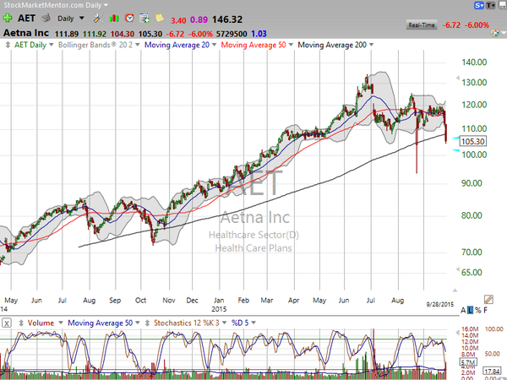507x380 pixels.
Task: Click the gray left-arrow marker near 65.00
Action: (457, 269)
